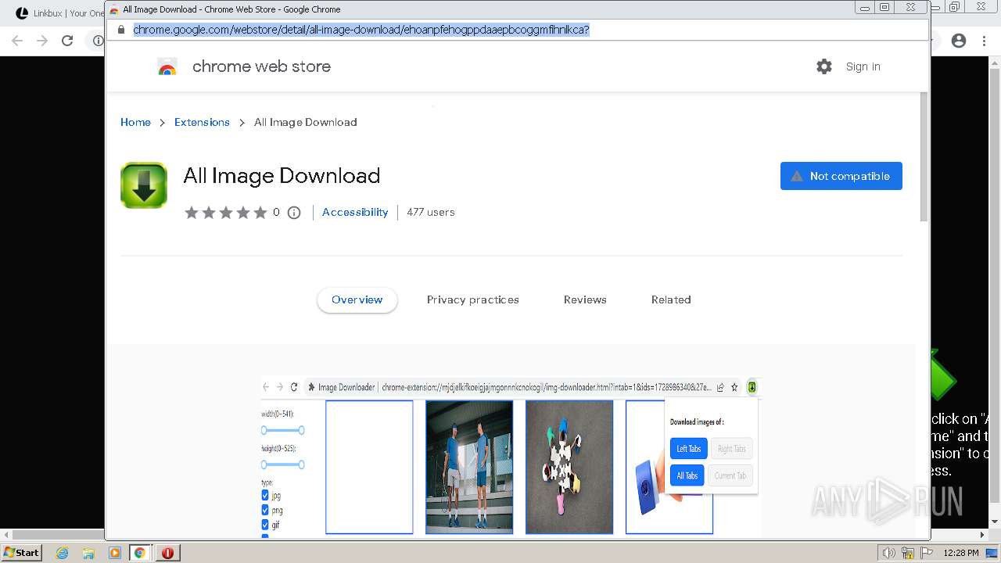Click the All Image Download extension icon
The image size is (1001, 563).
pyautogui.click(x=144, y=185)
